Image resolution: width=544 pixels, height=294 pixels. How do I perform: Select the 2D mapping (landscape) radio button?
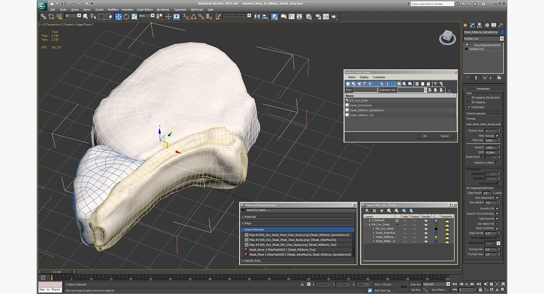468,97
